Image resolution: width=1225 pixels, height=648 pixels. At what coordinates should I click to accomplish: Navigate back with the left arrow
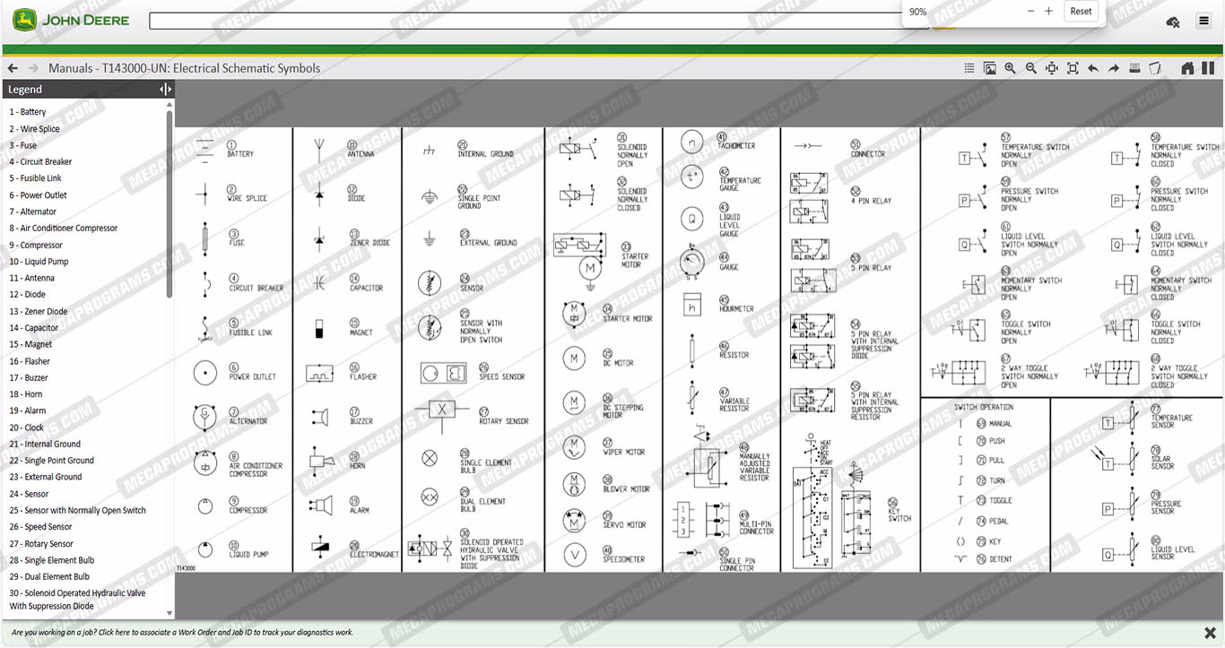(13, 68)
